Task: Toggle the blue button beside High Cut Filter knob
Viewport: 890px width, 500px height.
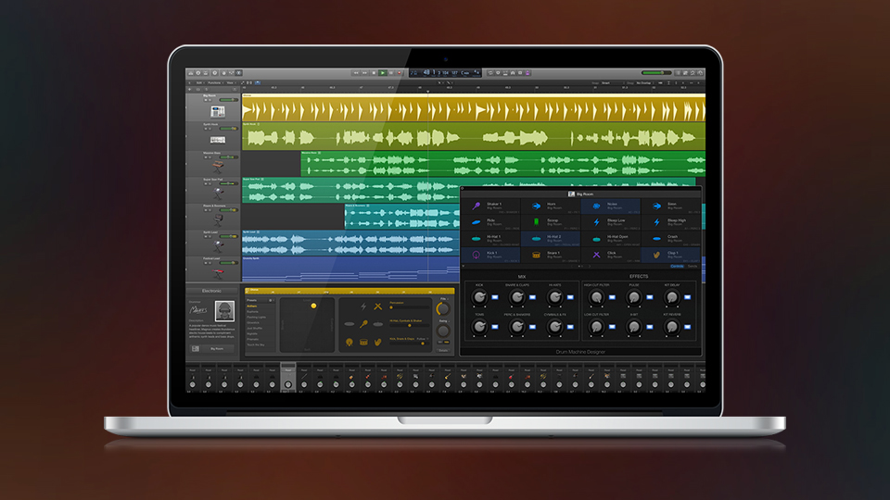Action: (x=612, y=297)
